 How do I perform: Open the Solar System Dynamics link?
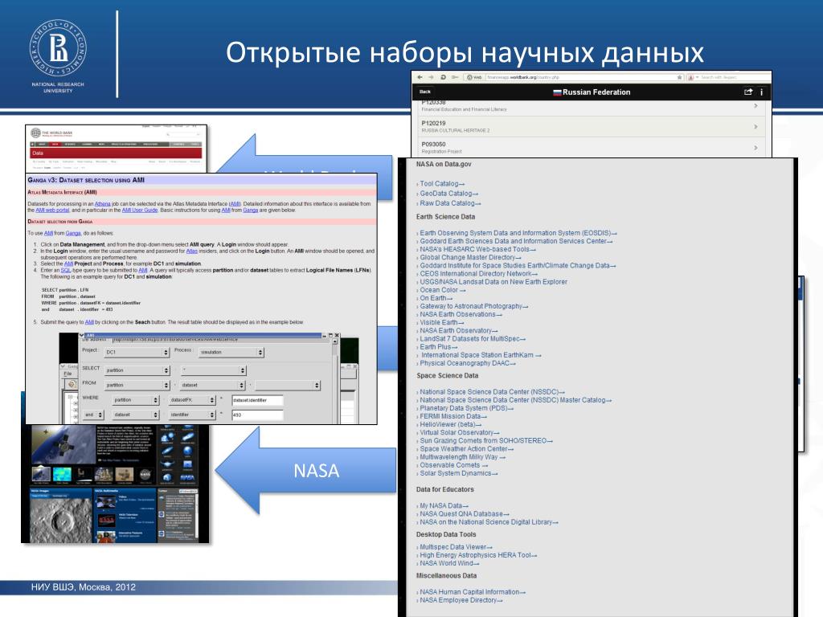pos(457,473)
